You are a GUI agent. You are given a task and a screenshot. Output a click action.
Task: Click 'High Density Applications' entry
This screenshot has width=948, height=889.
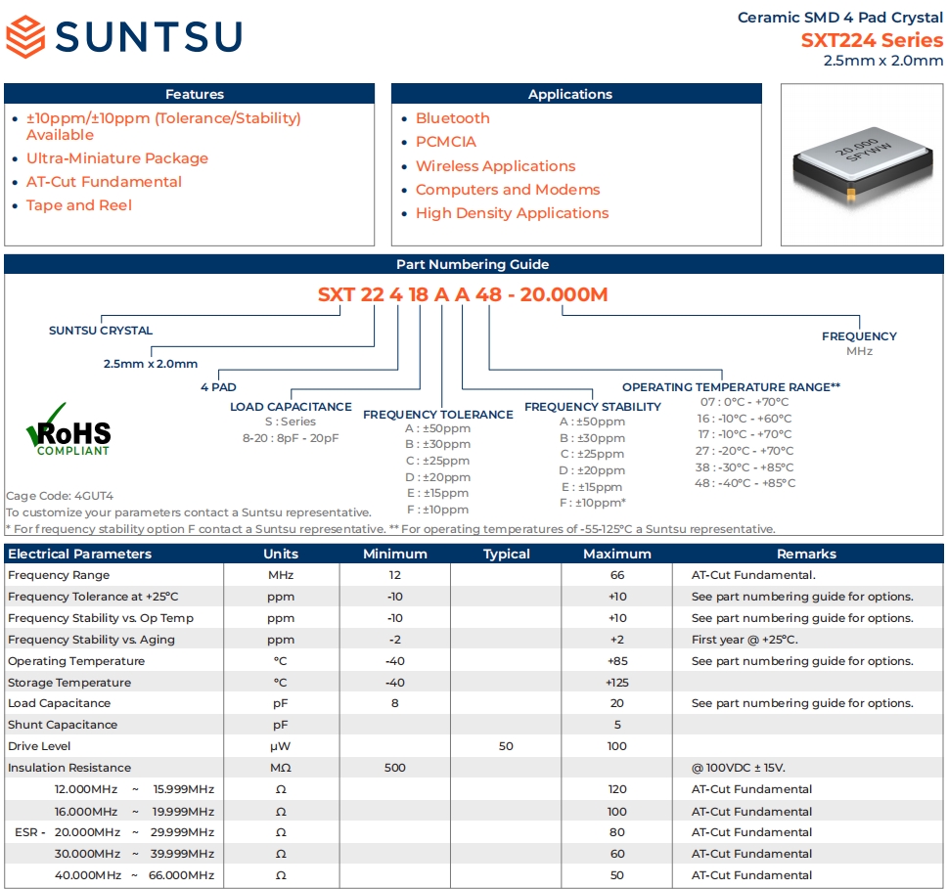tap(512, 213)
